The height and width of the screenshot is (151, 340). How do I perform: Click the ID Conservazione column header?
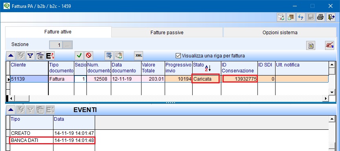pyautogui.click(x=239, y=68)
